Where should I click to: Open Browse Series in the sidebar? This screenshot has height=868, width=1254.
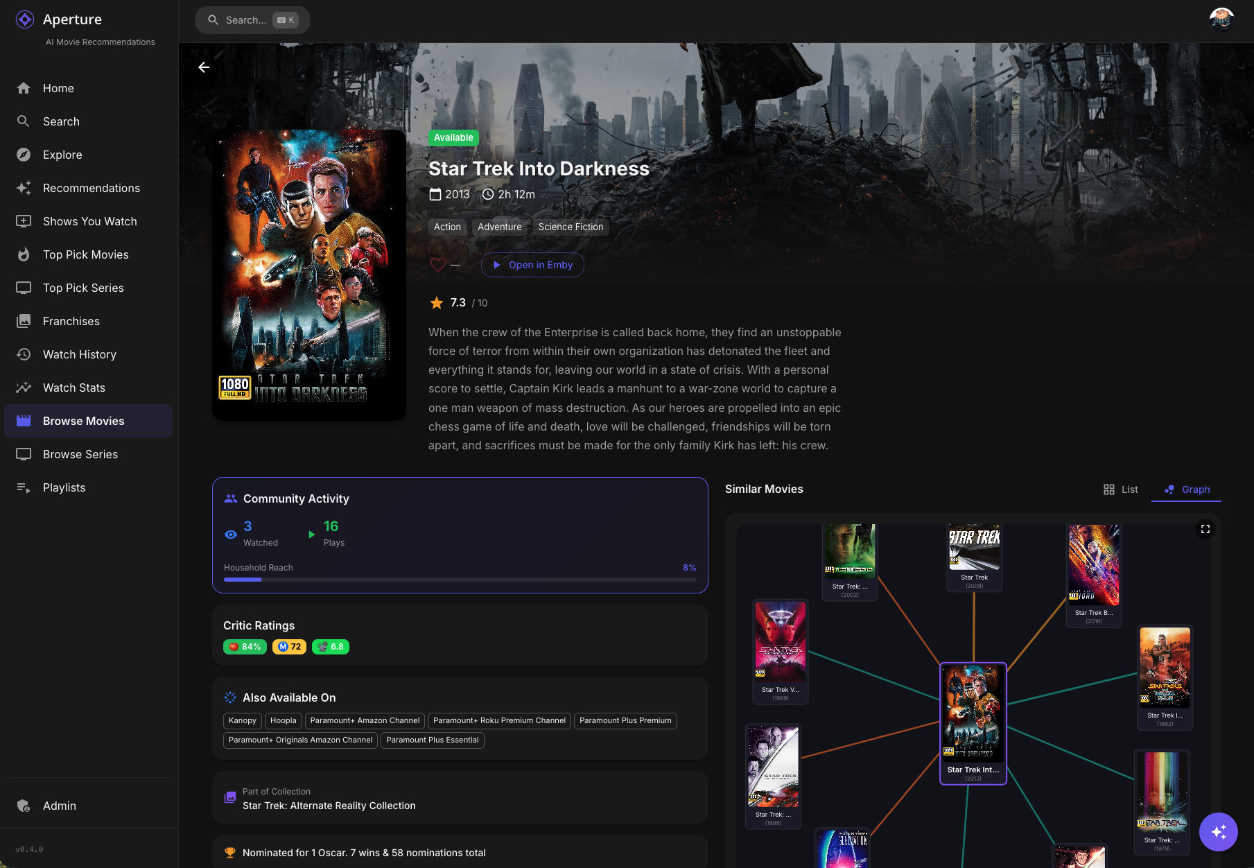88,454
